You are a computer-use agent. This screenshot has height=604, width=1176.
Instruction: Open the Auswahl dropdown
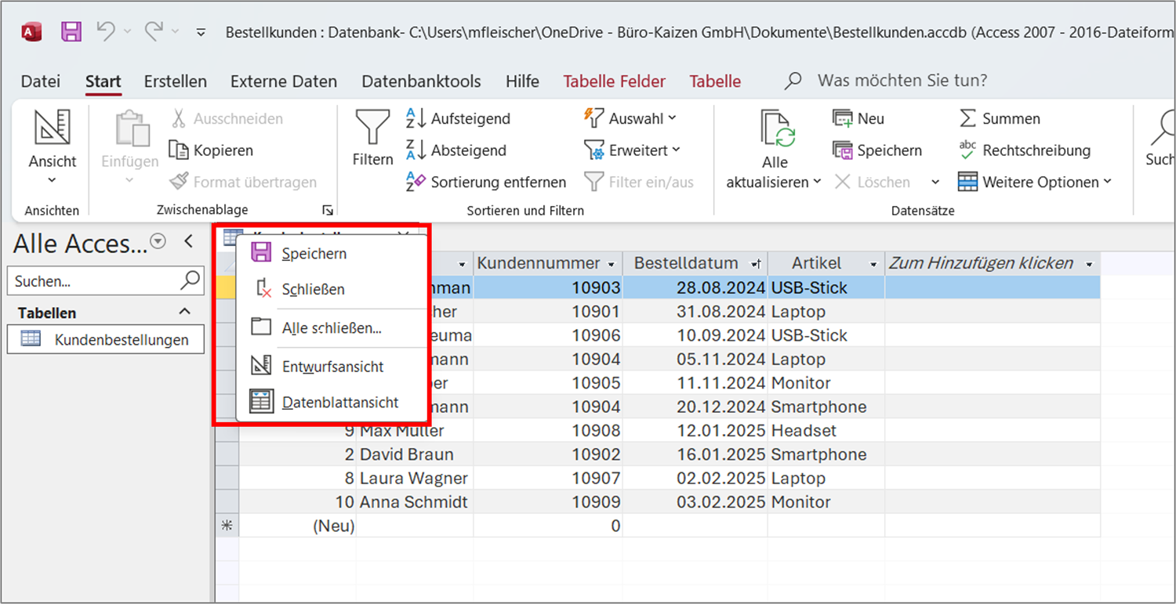tap(672, 118)
